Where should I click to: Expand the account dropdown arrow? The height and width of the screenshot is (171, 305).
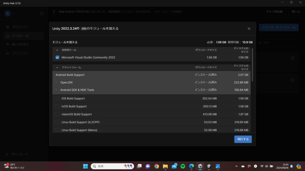pos(14,14)
